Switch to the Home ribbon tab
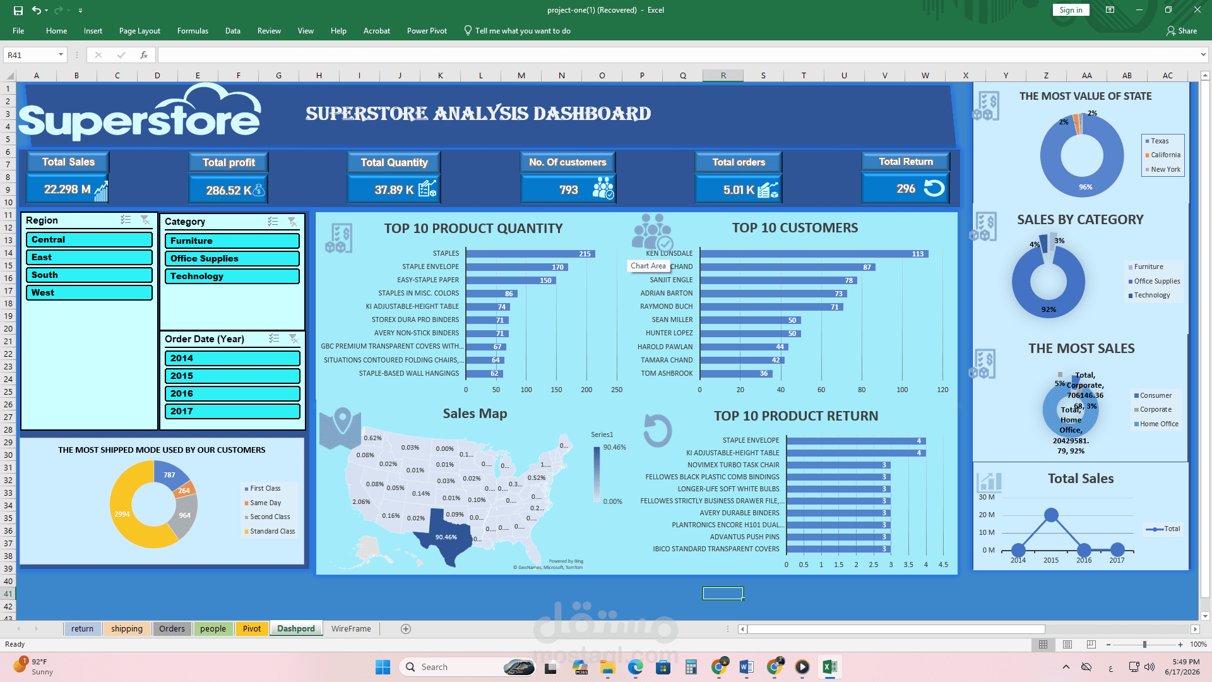This screenshot has width=1212, height=682. point(56,30)
